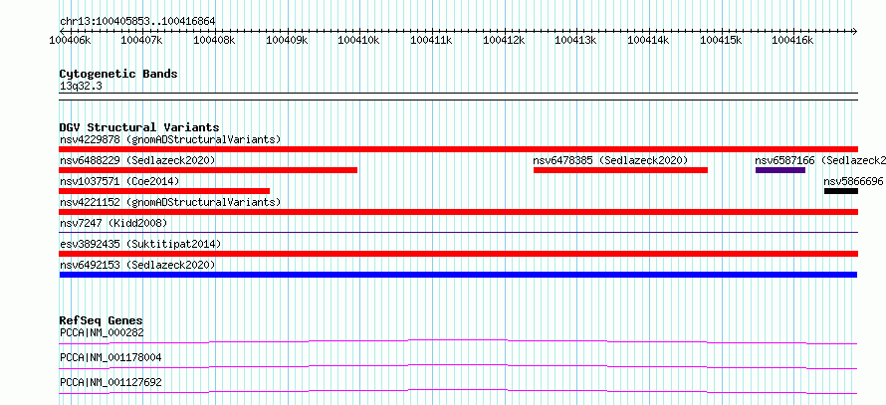The image size is (886, 405).
Task: Click the 100411k ruler tick label
Action: click(432, 41)
